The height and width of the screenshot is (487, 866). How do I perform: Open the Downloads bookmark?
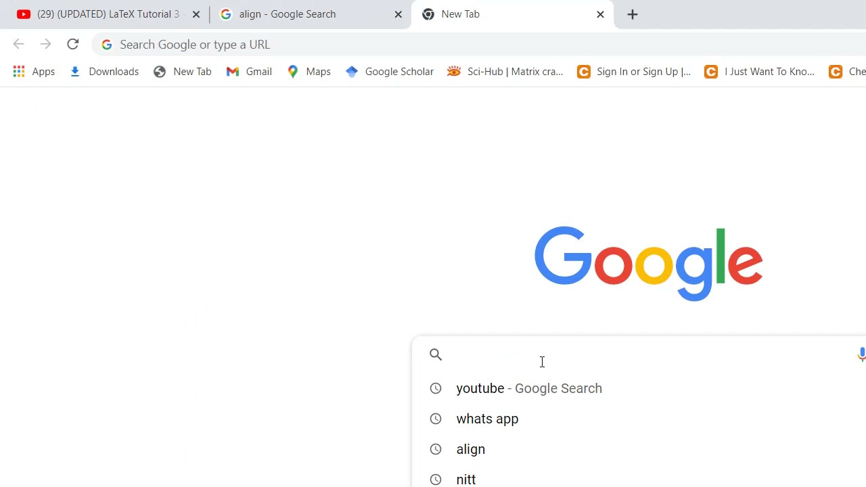[104, 72]
